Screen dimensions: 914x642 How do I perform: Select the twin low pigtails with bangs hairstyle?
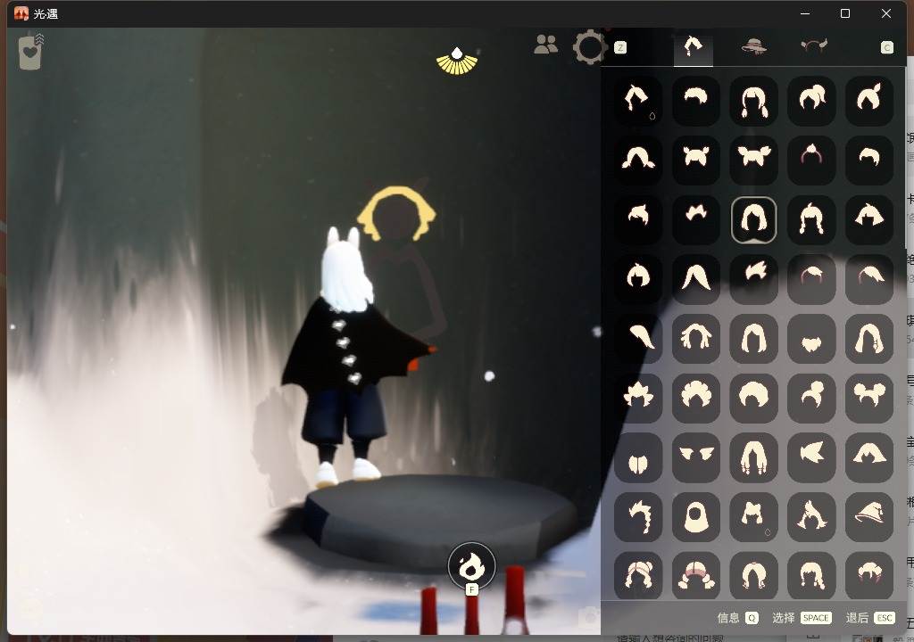pos(753,100)
